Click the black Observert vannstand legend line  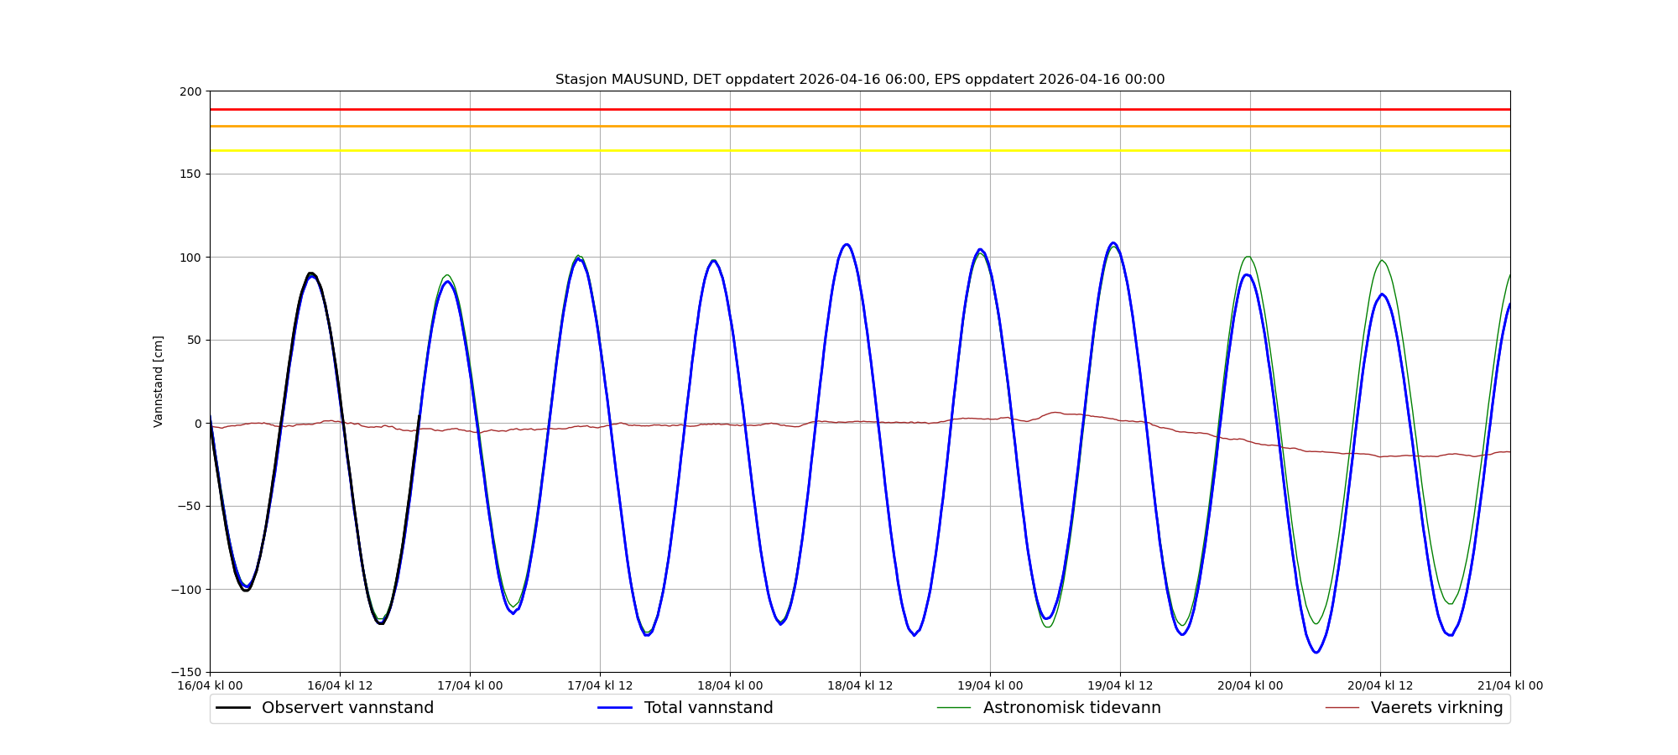[x=233, y=708]
